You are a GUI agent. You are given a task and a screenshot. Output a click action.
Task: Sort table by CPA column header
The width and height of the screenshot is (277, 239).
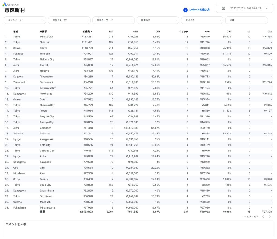pyautogui.click(x=269, y=32)
